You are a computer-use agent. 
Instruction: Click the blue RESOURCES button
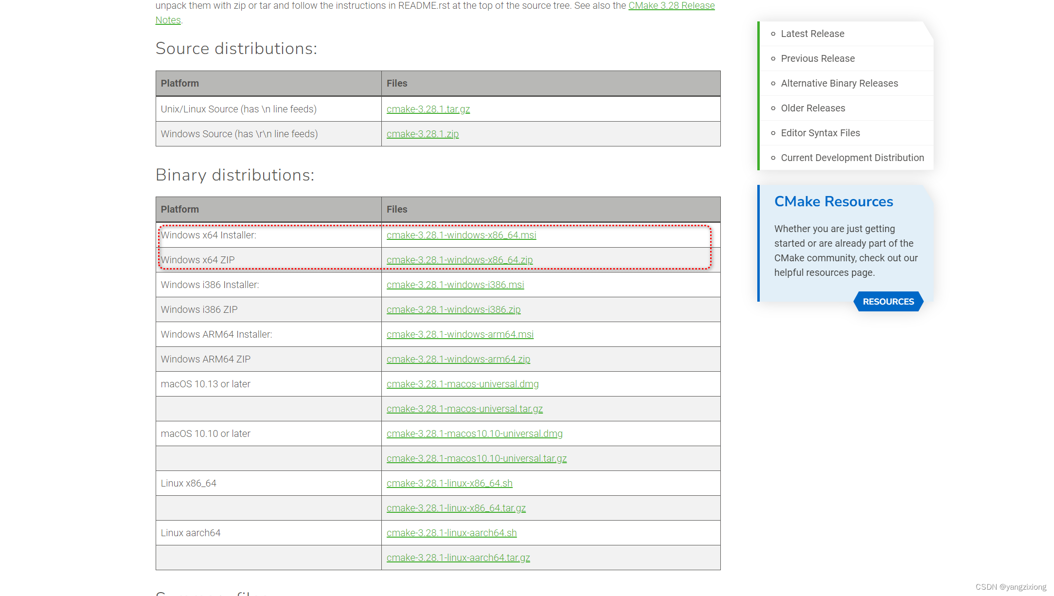point(888,302)
